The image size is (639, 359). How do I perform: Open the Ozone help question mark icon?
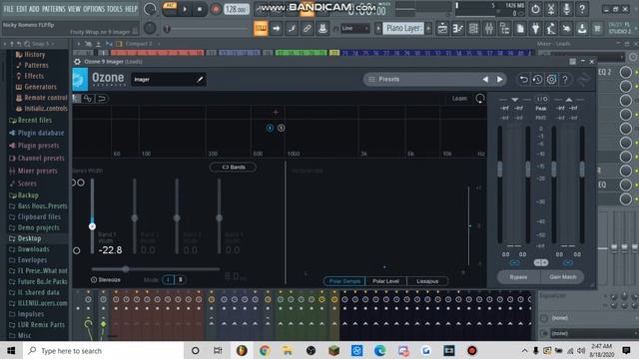pos(565,80)
